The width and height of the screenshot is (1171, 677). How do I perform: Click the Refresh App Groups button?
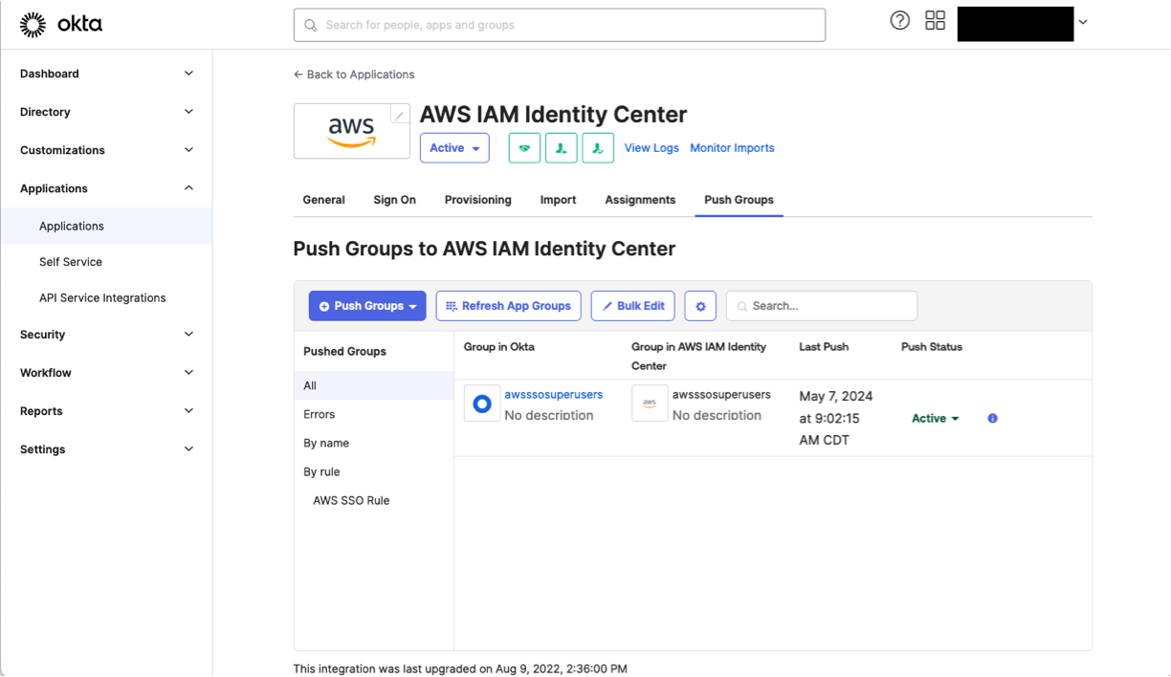[508, 305]
